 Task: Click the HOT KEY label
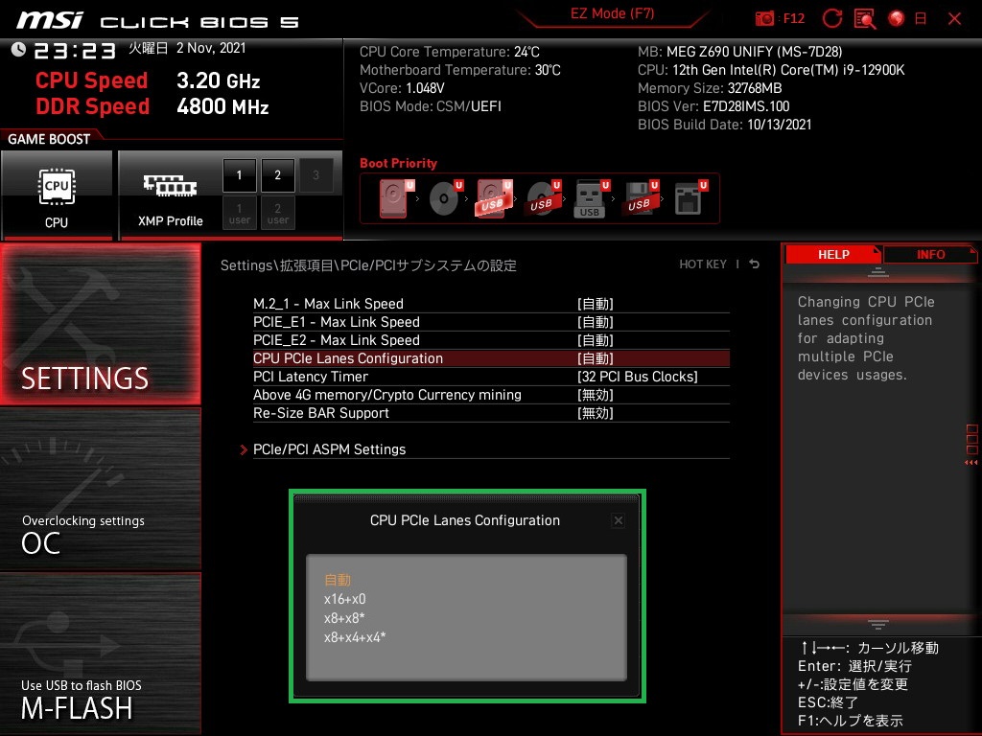point(703,264)
